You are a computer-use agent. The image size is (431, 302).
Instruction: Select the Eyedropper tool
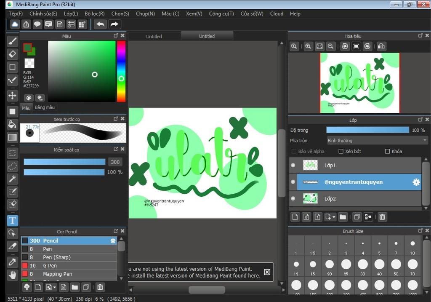click(12, 262)
